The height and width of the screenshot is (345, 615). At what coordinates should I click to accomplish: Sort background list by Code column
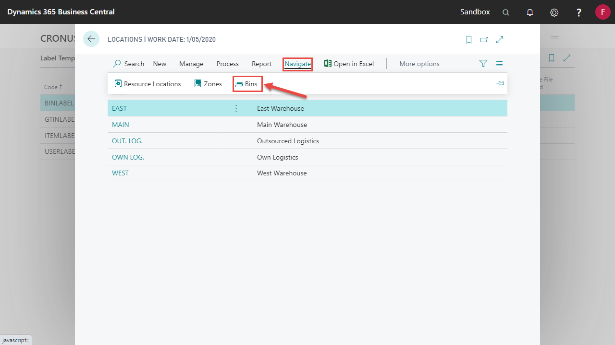point(53,87)
